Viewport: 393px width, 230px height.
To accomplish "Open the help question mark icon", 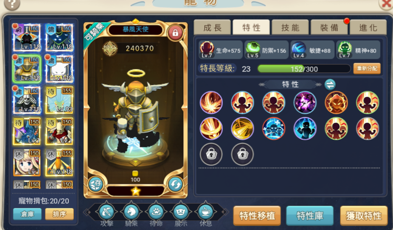I will click(12, 4).
